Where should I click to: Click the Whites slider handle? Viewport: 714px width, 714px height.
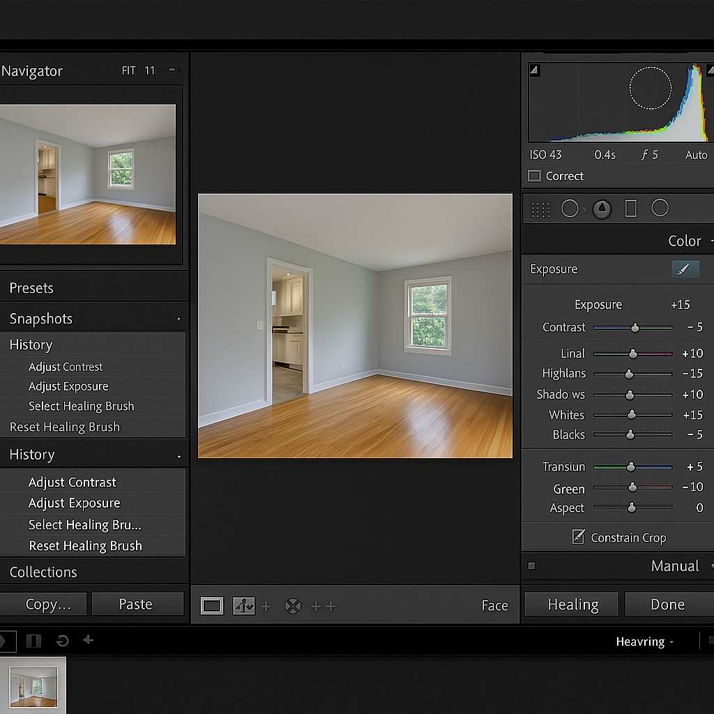(x=632, y=414)
